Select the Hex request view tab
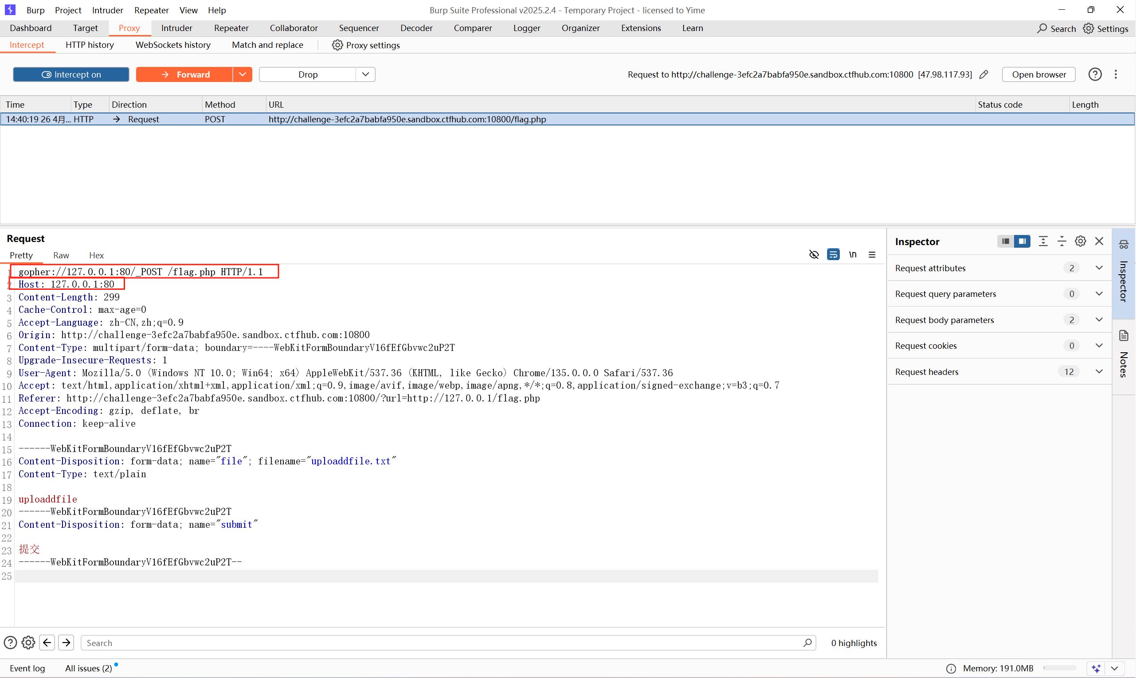The width and height of the screenshot is (1136, 678). click(x=97, y=255)
